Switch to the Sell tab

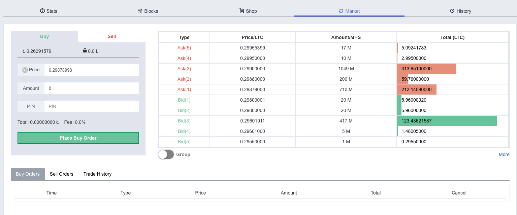tap(111, 36)
